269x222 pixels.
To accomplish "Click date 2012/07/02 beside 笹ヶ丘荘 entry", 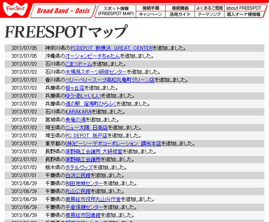I will tap(24, 88).
